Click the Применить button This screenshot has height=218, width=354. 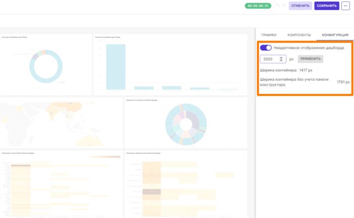coord(311,59)
